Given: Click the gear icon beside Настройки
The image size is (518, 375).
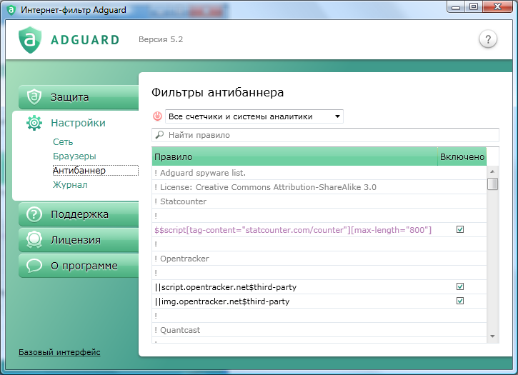Looking at the screenshot, I should 34,123.
